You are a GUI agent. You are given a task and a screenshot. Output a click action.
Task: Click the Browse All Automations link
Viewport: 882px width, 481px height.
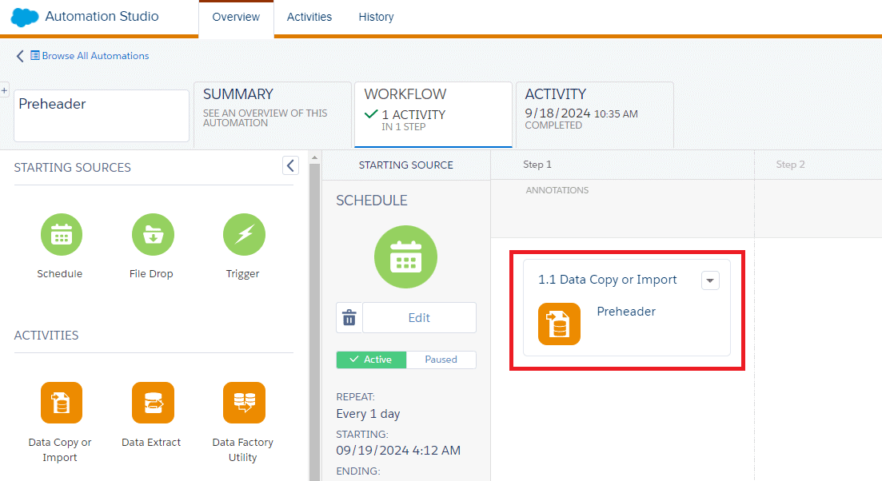click(95, 56)
